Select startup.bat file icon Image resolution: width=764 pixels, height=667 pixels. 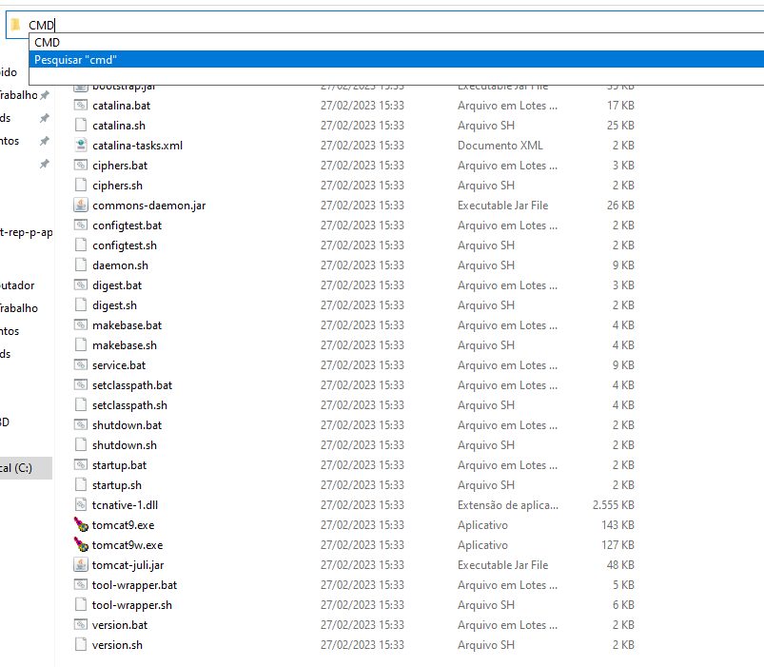80,464
